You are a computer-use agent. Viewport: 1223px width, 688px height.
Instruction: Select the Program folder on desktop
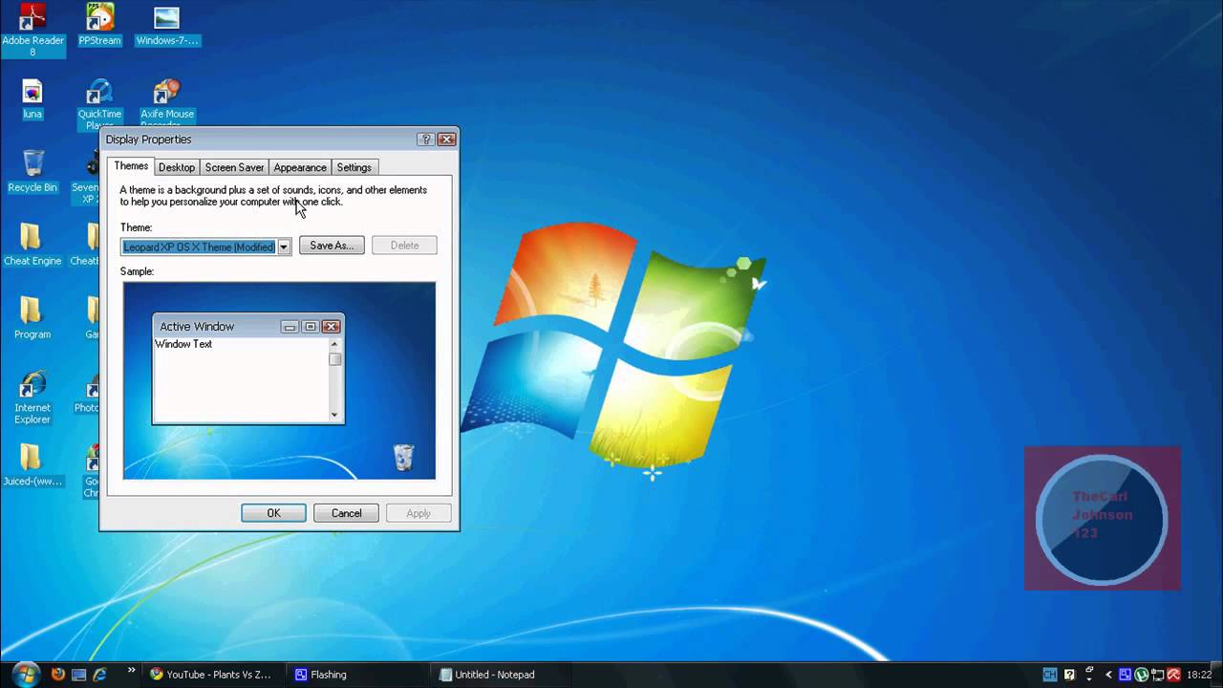pos(32,319)
